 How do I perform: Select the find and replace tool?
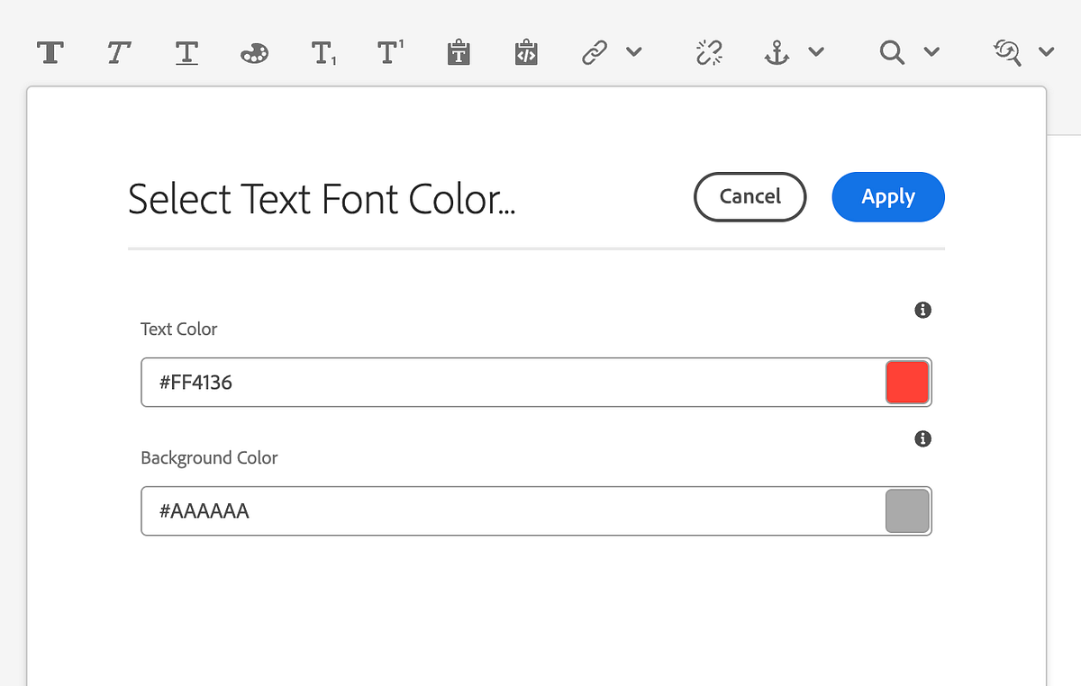pyautogui.click(x=1008, y=52)
